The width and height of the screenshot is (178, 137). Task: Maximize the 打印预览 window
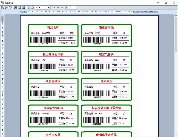coord(166,2)
